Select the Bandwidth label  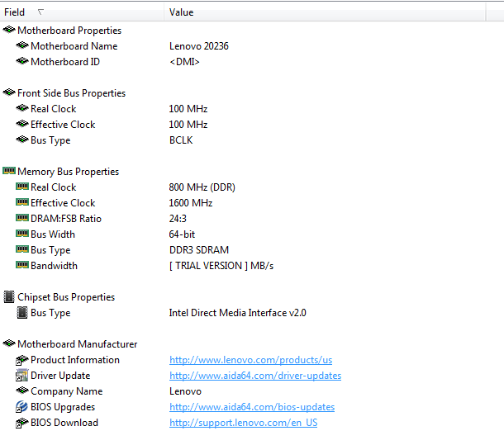55,266
